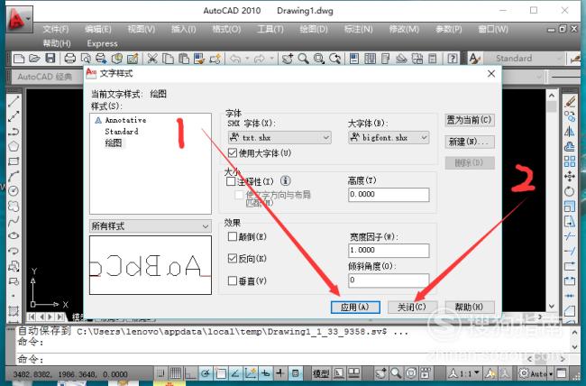
Task: Uncheck the 反向(K) checkbox
Action: tap(233, 259)
